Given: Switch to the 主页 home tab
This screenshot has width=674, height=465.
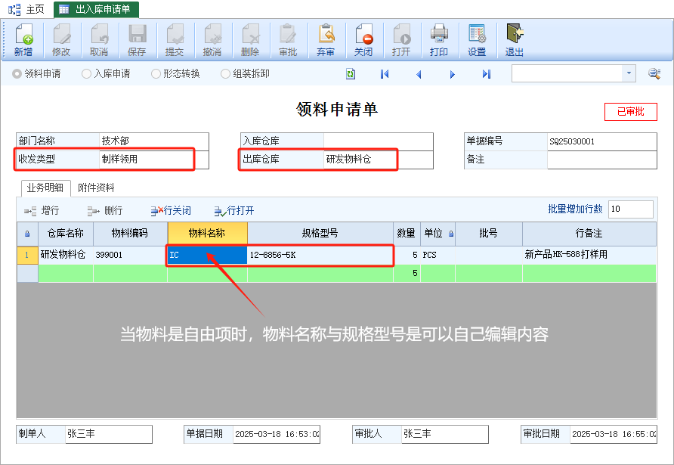Looking at the screenshot, I should (26, 9).
